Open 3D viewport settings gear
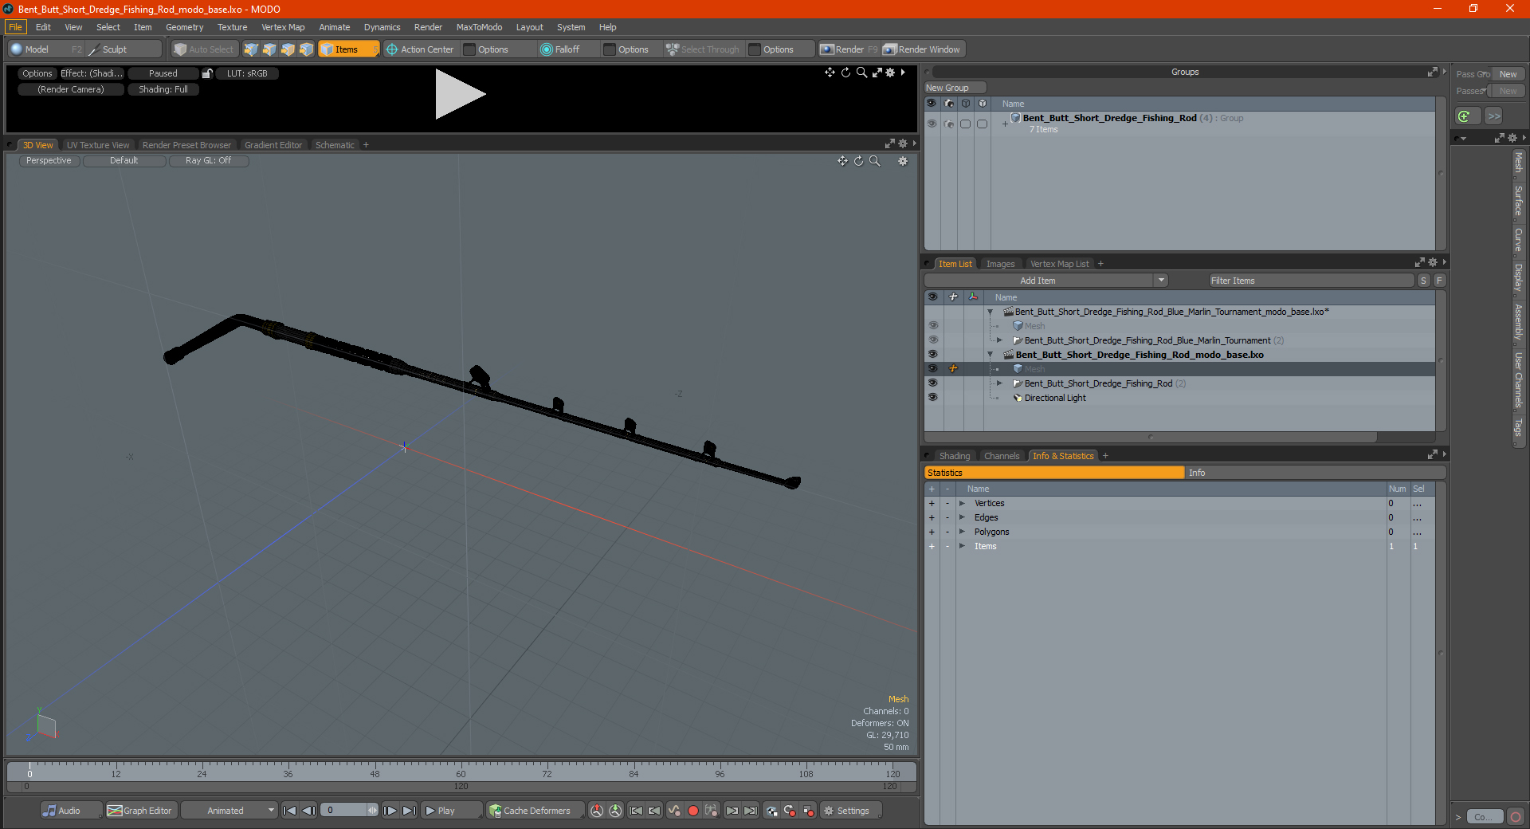The image size is (1530, 829). 903,161
